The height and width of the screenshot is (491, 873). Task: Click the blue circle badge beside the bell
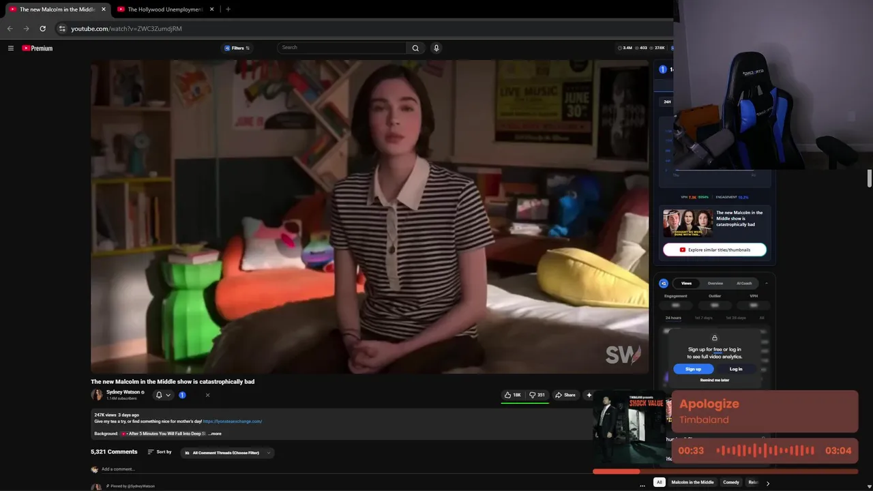(182, 395)
